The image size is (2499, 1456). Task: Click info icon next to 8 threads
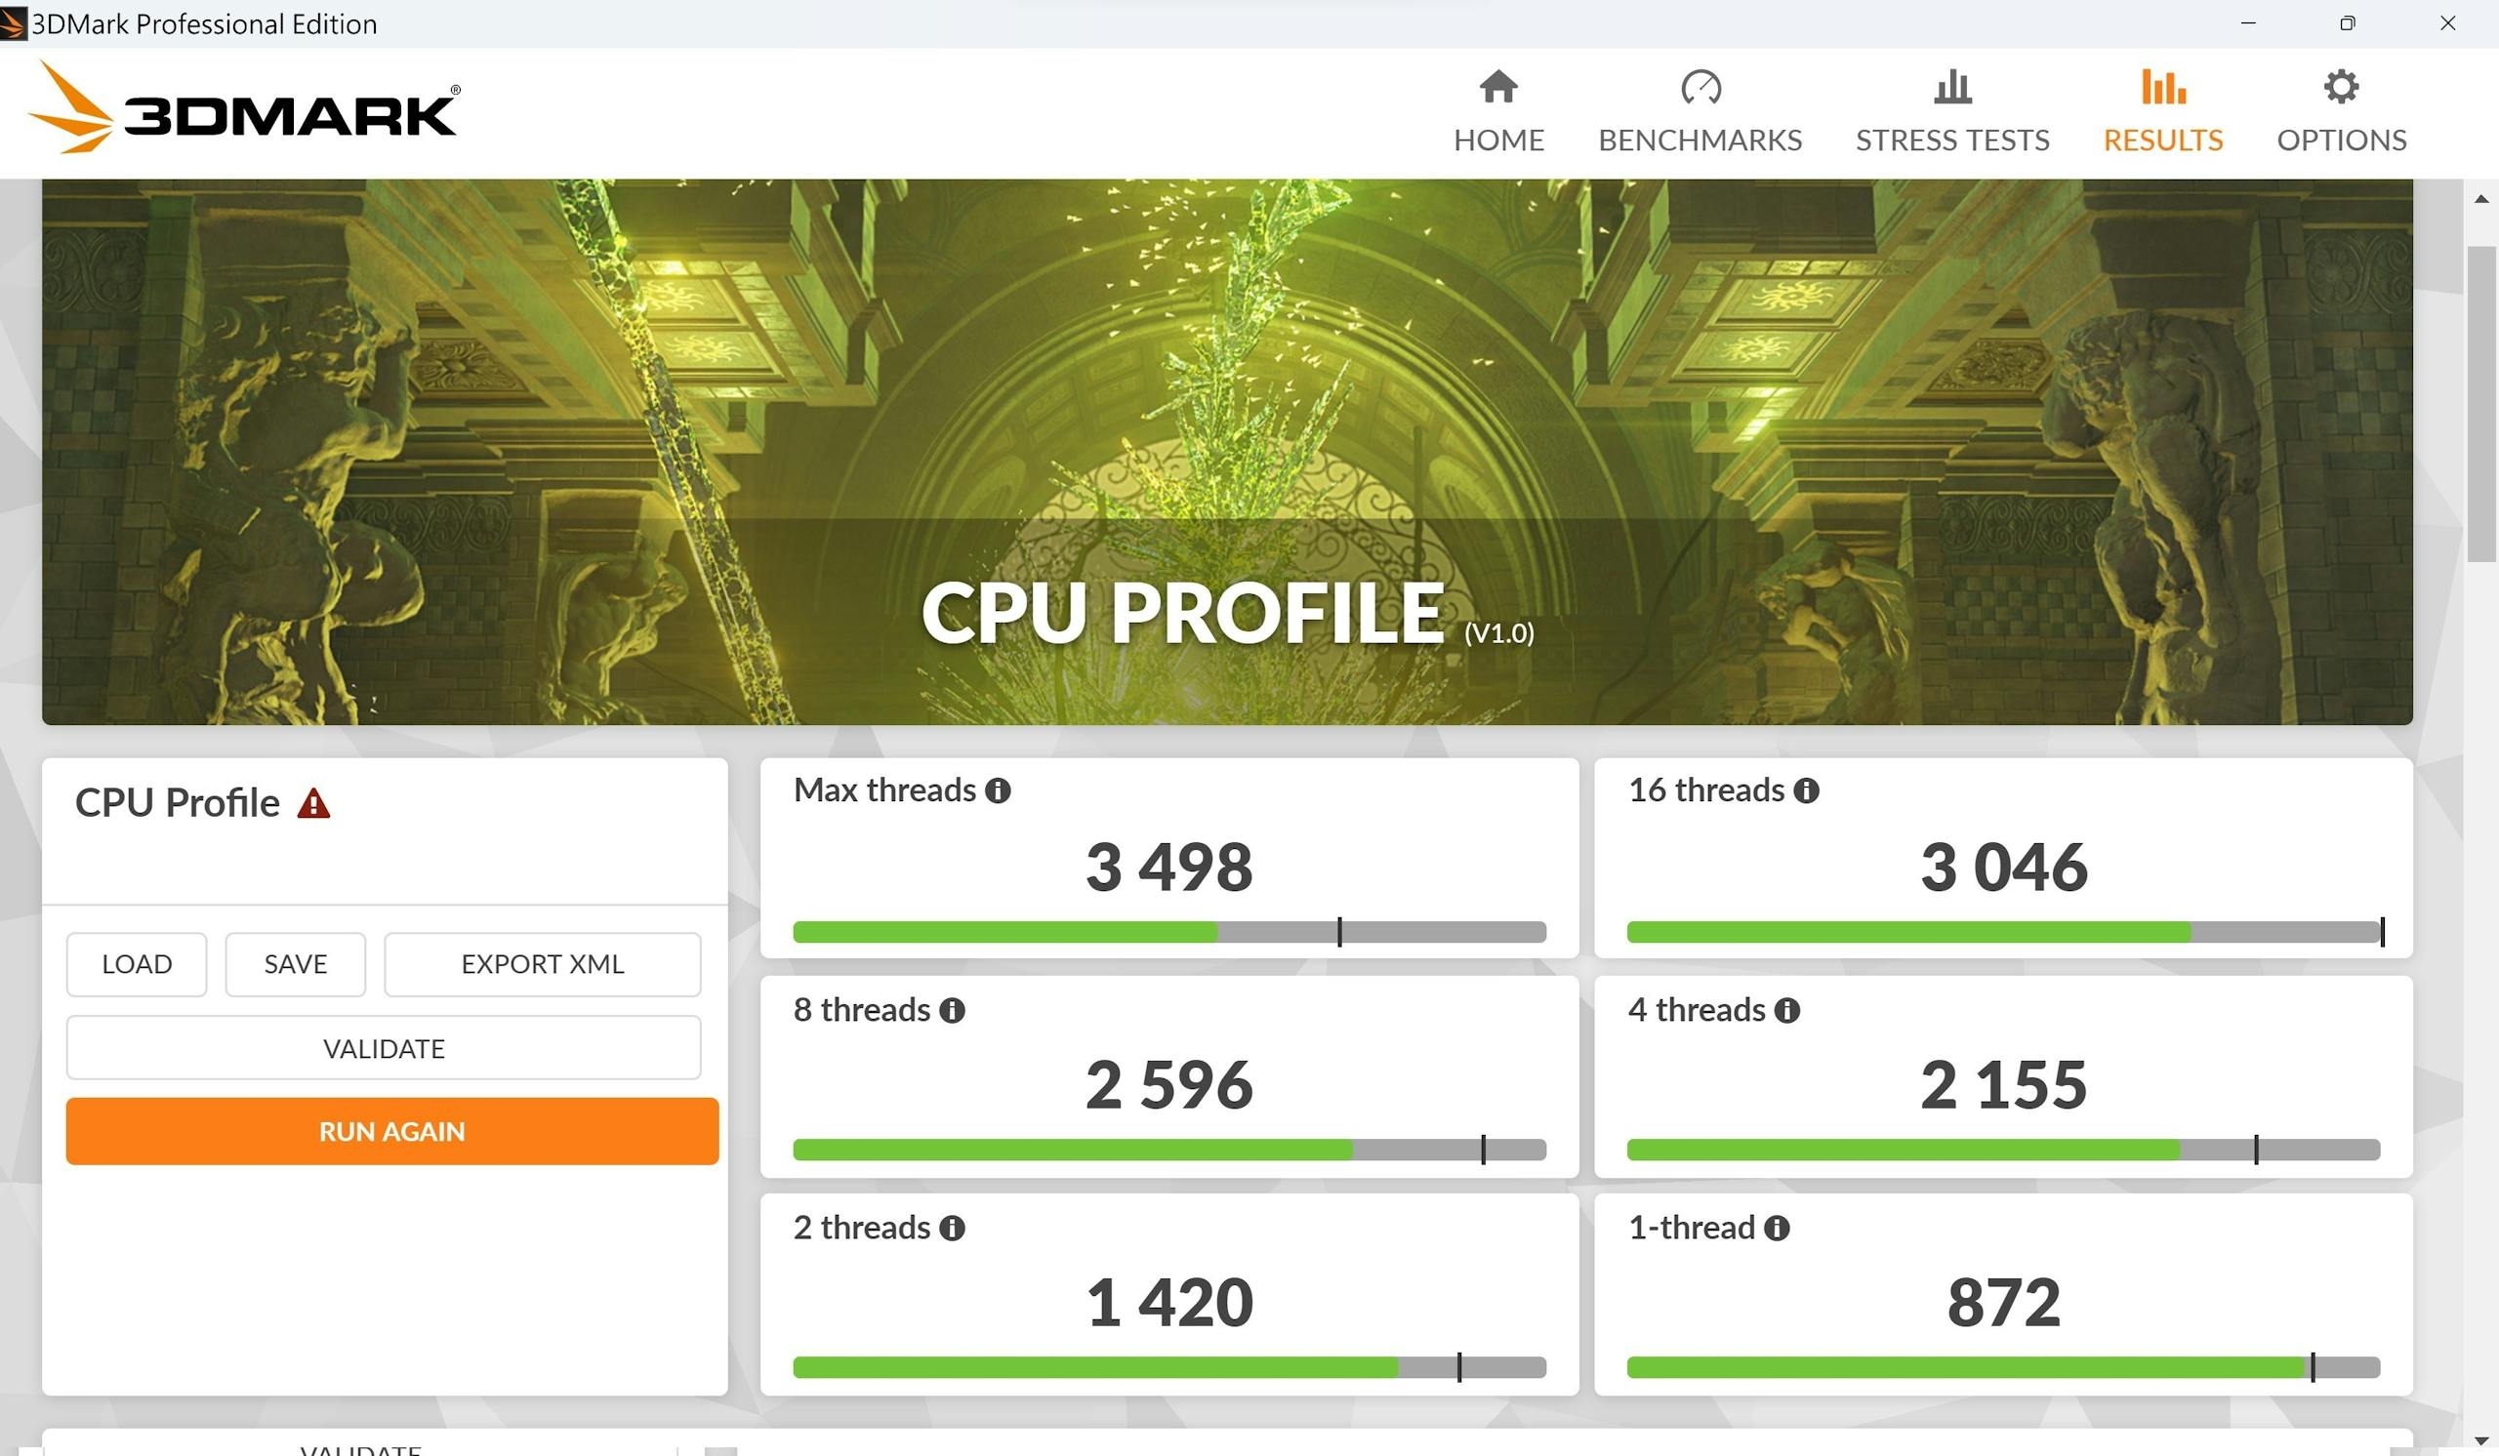(x=952, y=1010)
